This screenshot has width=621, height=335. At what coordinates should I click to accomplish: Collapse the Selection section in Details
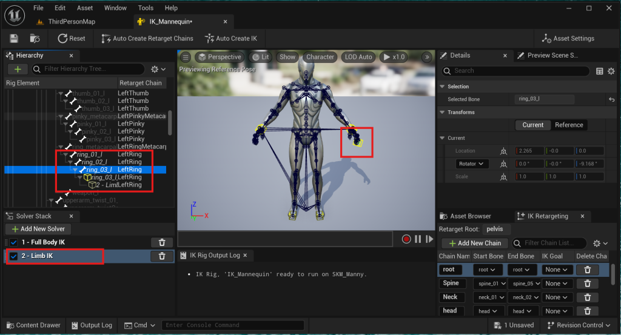coord(442,87)
